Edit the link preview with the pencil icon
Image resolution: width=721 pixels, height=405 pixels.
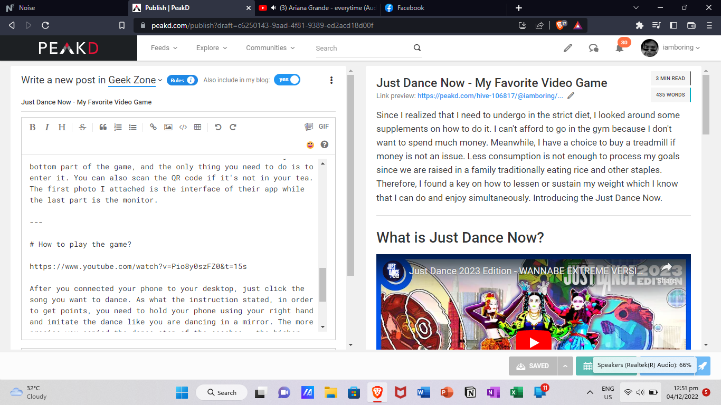tap(571, 96)
